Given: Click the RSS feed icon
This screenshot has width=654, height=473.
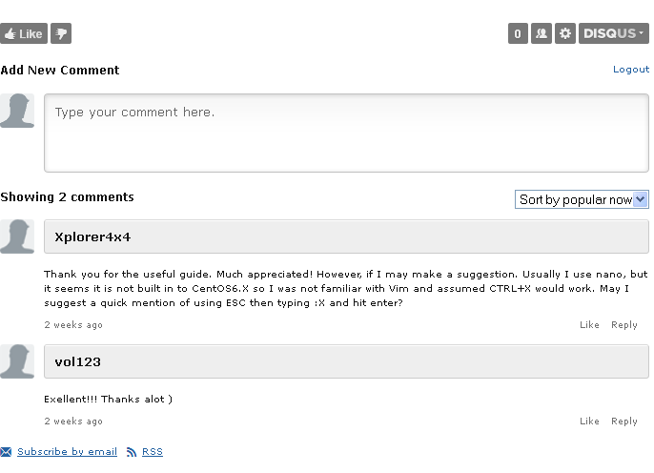Looking at the screenshot, I should pyautogui.click(x=132, y=452).
